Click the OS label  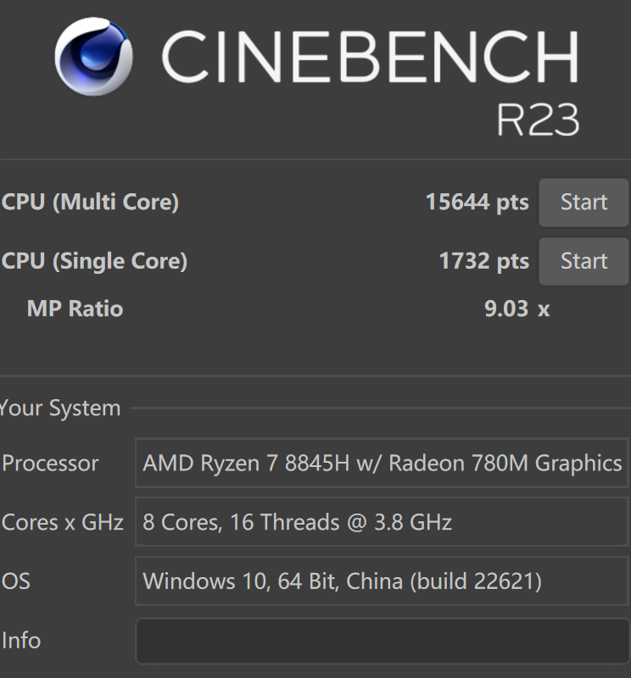(15, 581)
